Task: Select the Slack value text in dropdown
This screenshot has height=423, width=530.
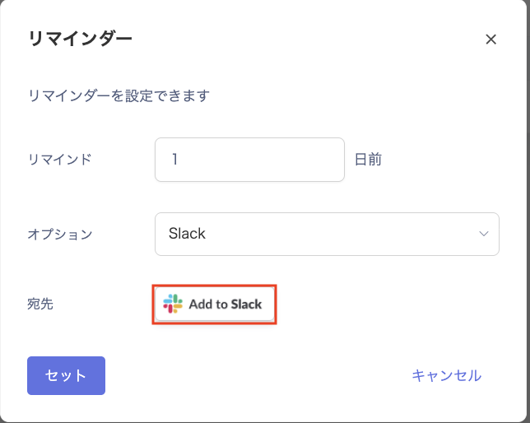Action: tap(187, 234)
